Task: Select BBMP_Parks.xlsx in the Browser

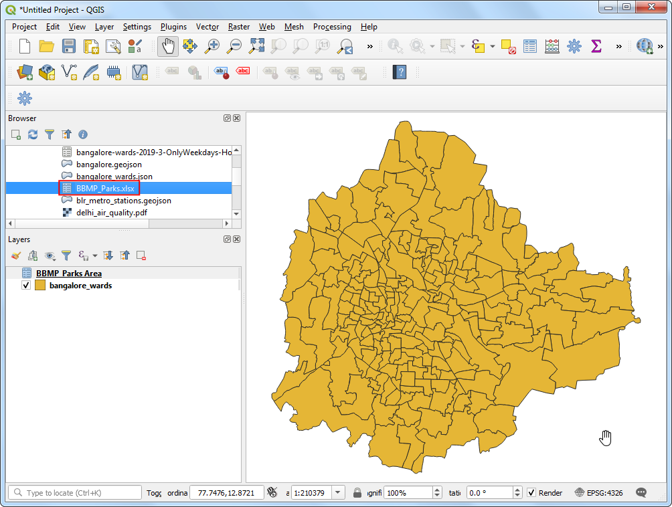Action: tap(104, 188)
